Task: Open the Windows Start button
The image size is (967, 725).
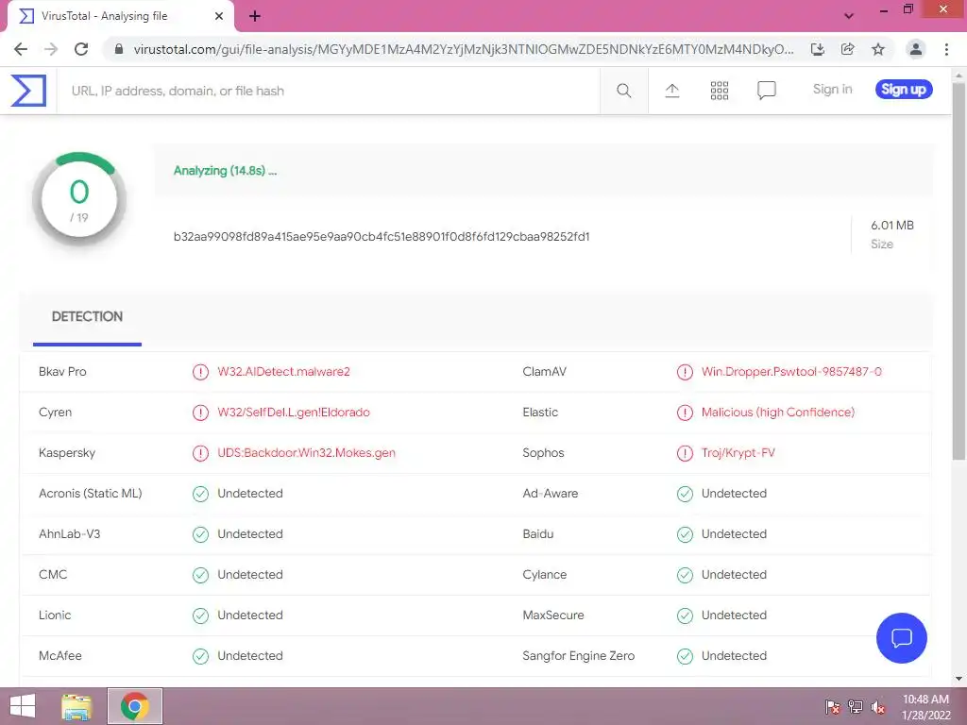Action: (23, 706)
